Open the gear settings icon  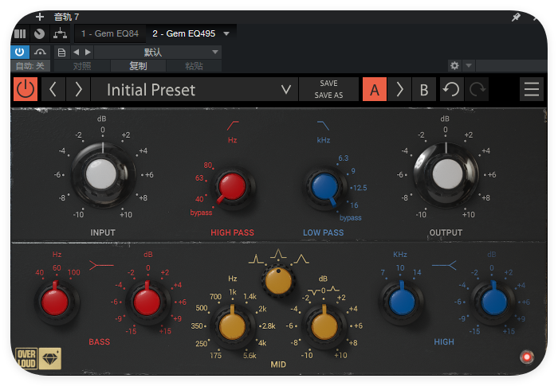(454, 66)
